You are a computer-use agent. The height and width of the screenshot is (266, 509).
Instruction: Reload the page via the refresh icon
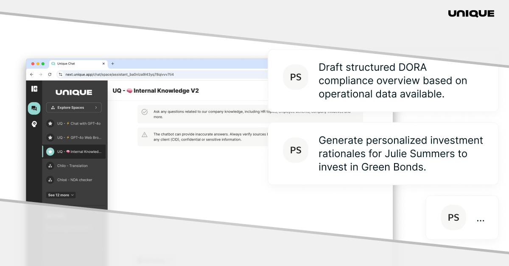pos(50,74)
